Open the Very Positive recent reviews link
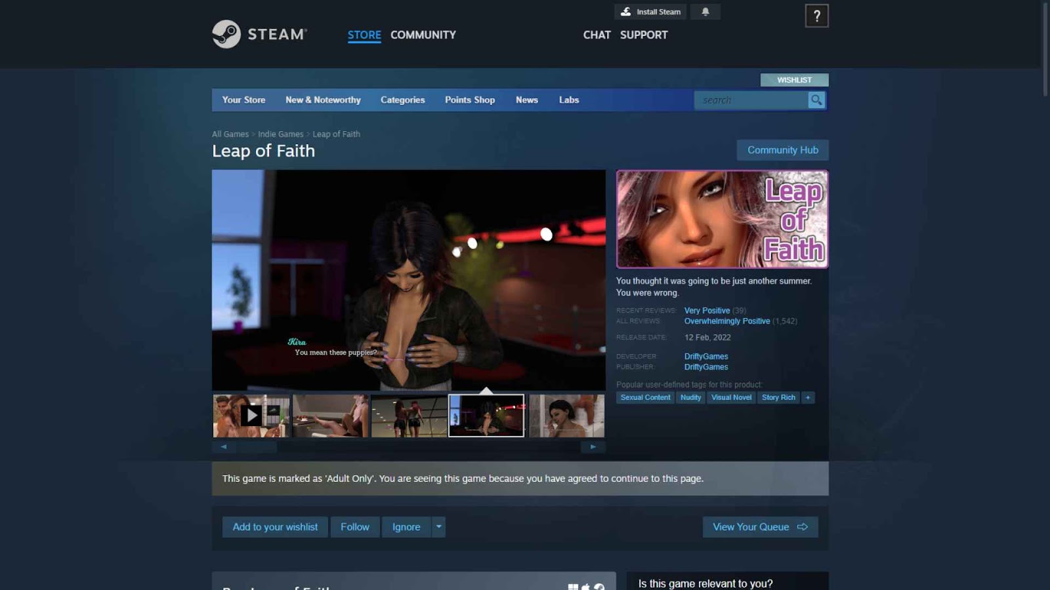Viewport: 1050px width, 590px height. tap(707, 311)
